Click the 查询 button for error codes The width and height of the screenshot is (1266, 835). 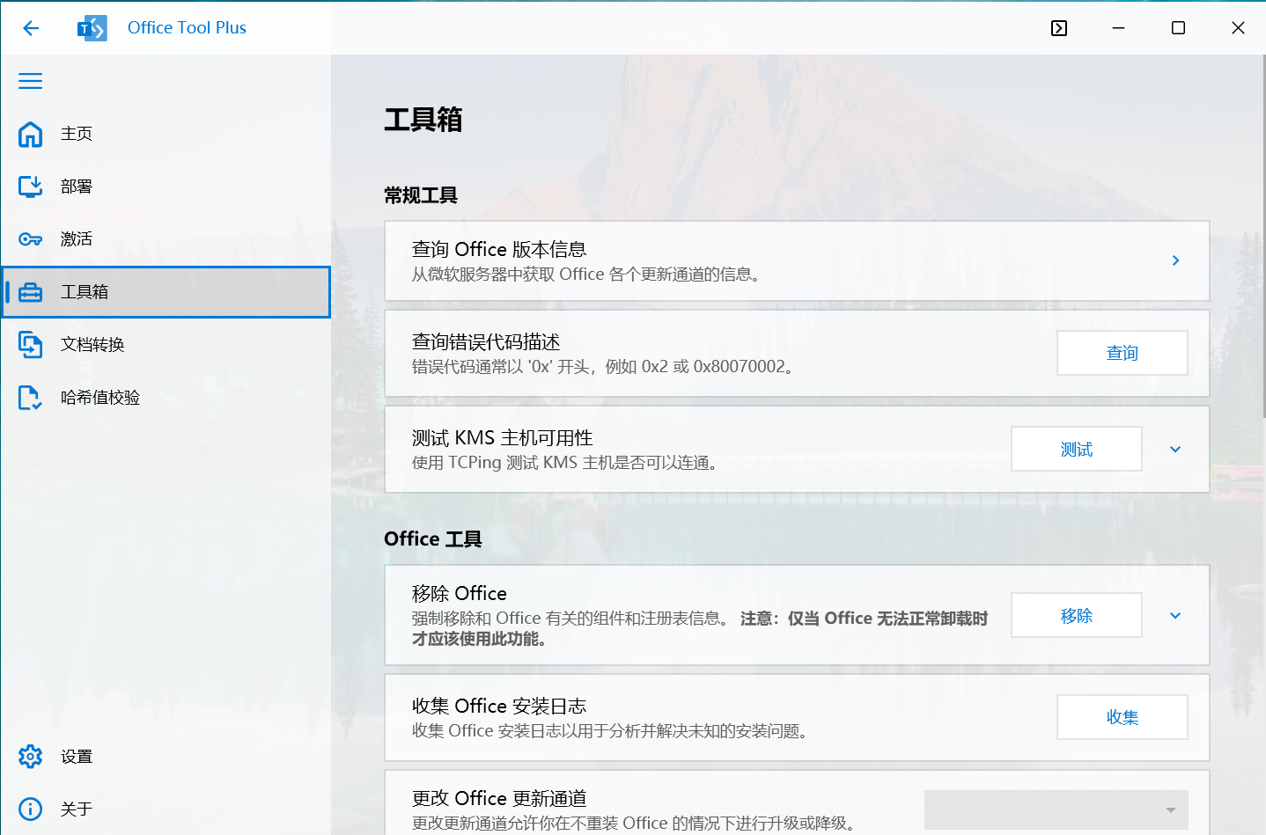coord(1122,353)
